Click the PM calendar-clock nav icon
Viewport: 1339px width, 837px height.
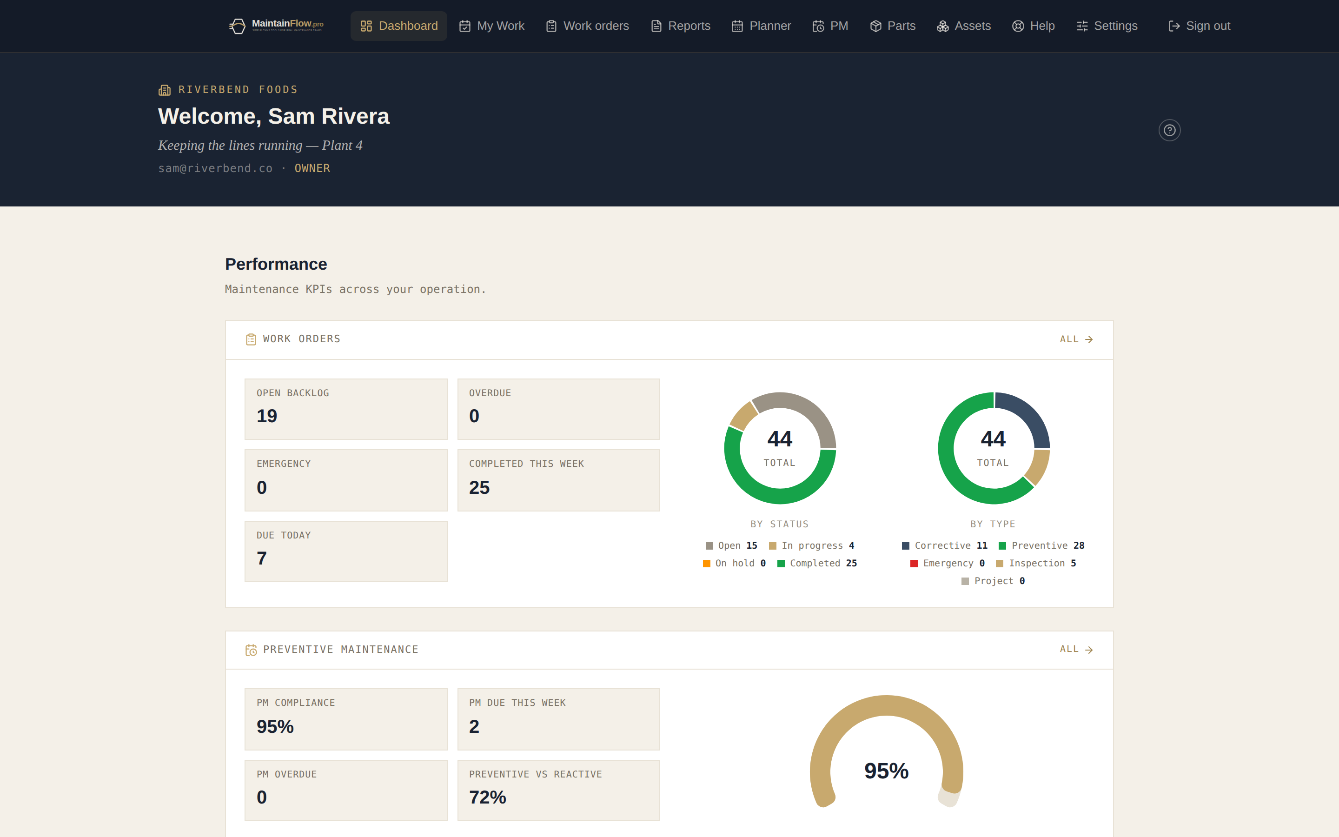point(818,26)
